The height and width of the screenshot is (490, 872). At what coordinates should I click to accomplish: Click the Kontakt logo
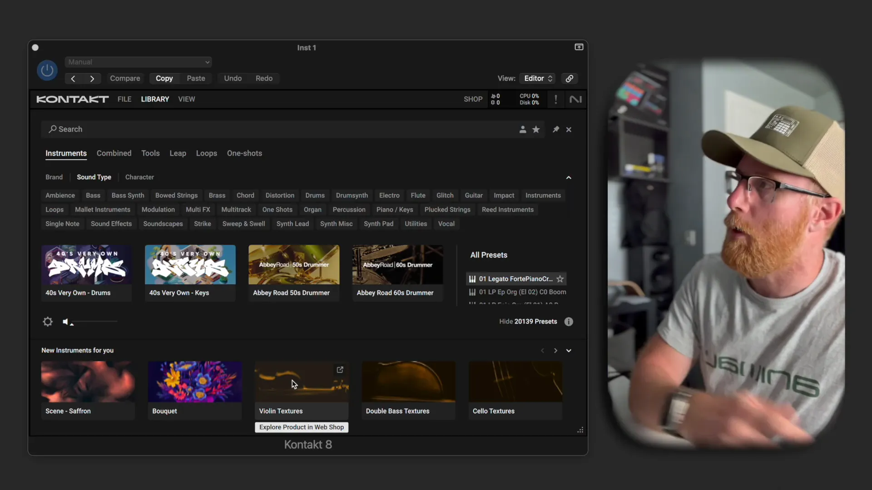(x=72, y=99)
